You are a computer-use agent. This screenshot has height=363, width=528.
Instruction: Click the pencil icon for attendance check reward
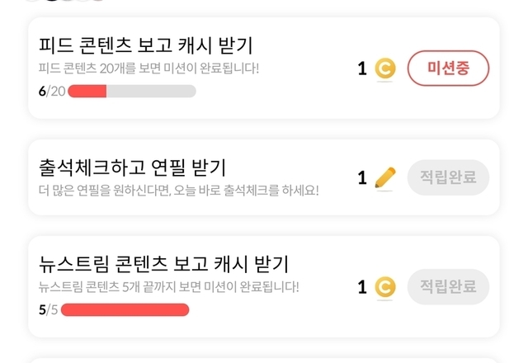tap(384, 177)
